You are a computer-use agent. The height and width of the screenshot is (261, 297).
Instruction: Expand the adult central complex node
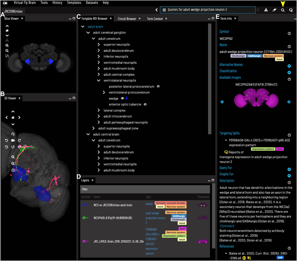click(x=98, y=74)
